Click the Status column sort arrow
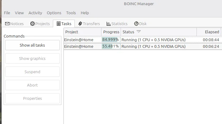The width and height of the screenshot is (222, 124). coord(138,31)
